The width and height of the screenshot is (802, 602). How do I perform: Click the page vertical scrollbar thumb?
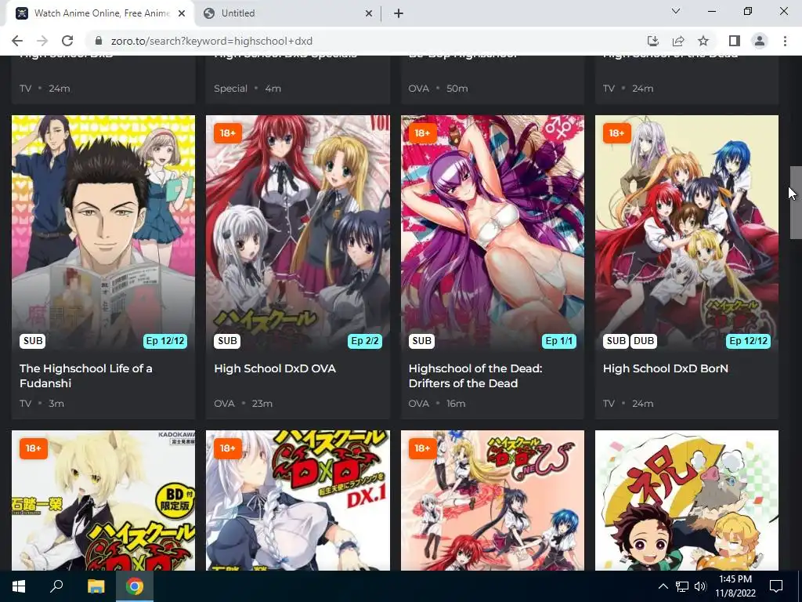(797, 202)
